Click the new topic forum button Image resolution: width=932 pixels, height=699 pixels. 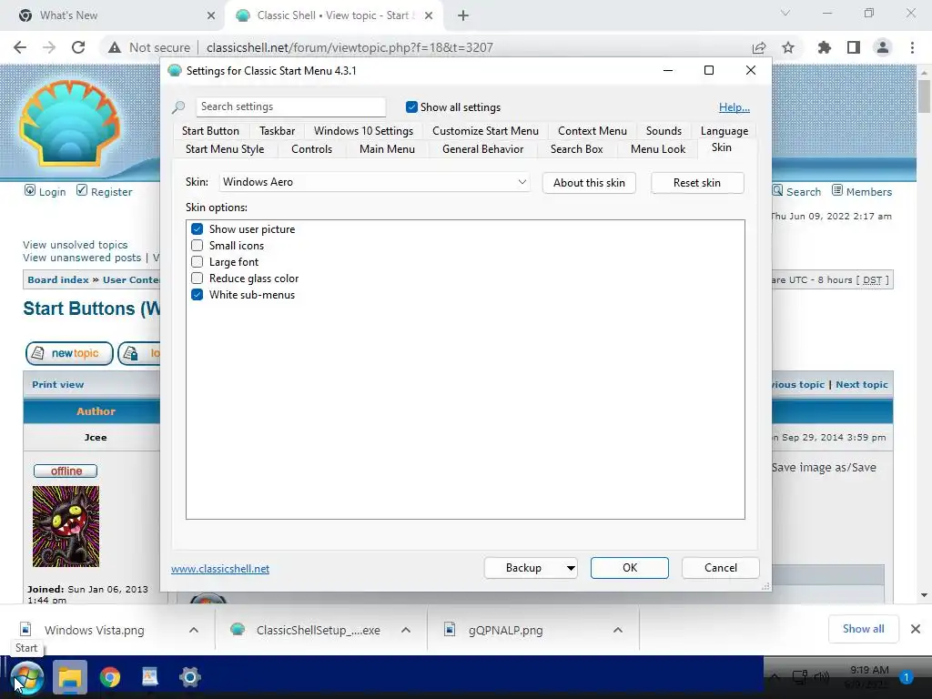click(x=69, y=353)
